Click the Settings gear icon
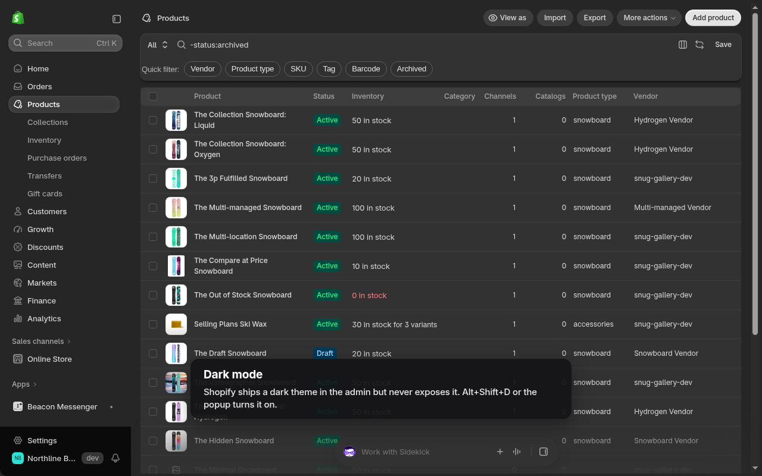The height and width of the screenshot is (476, 762). tap(18, 440)
